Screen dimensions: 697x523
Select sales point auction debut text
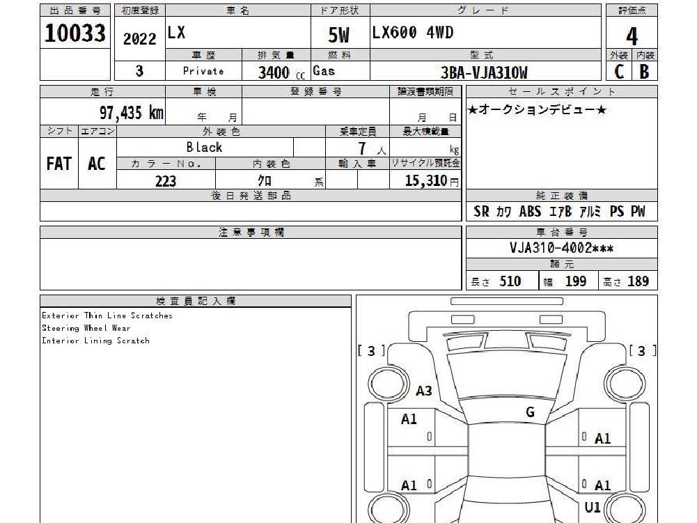click(x=537, y=110)
